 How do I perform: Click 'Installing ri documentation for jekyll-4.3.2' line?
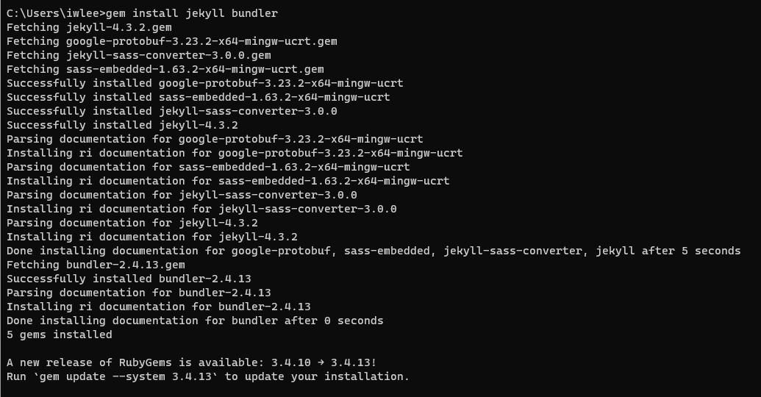pos(152,237)
